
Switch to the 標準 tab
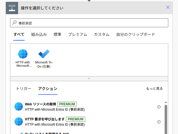[57, 34]
